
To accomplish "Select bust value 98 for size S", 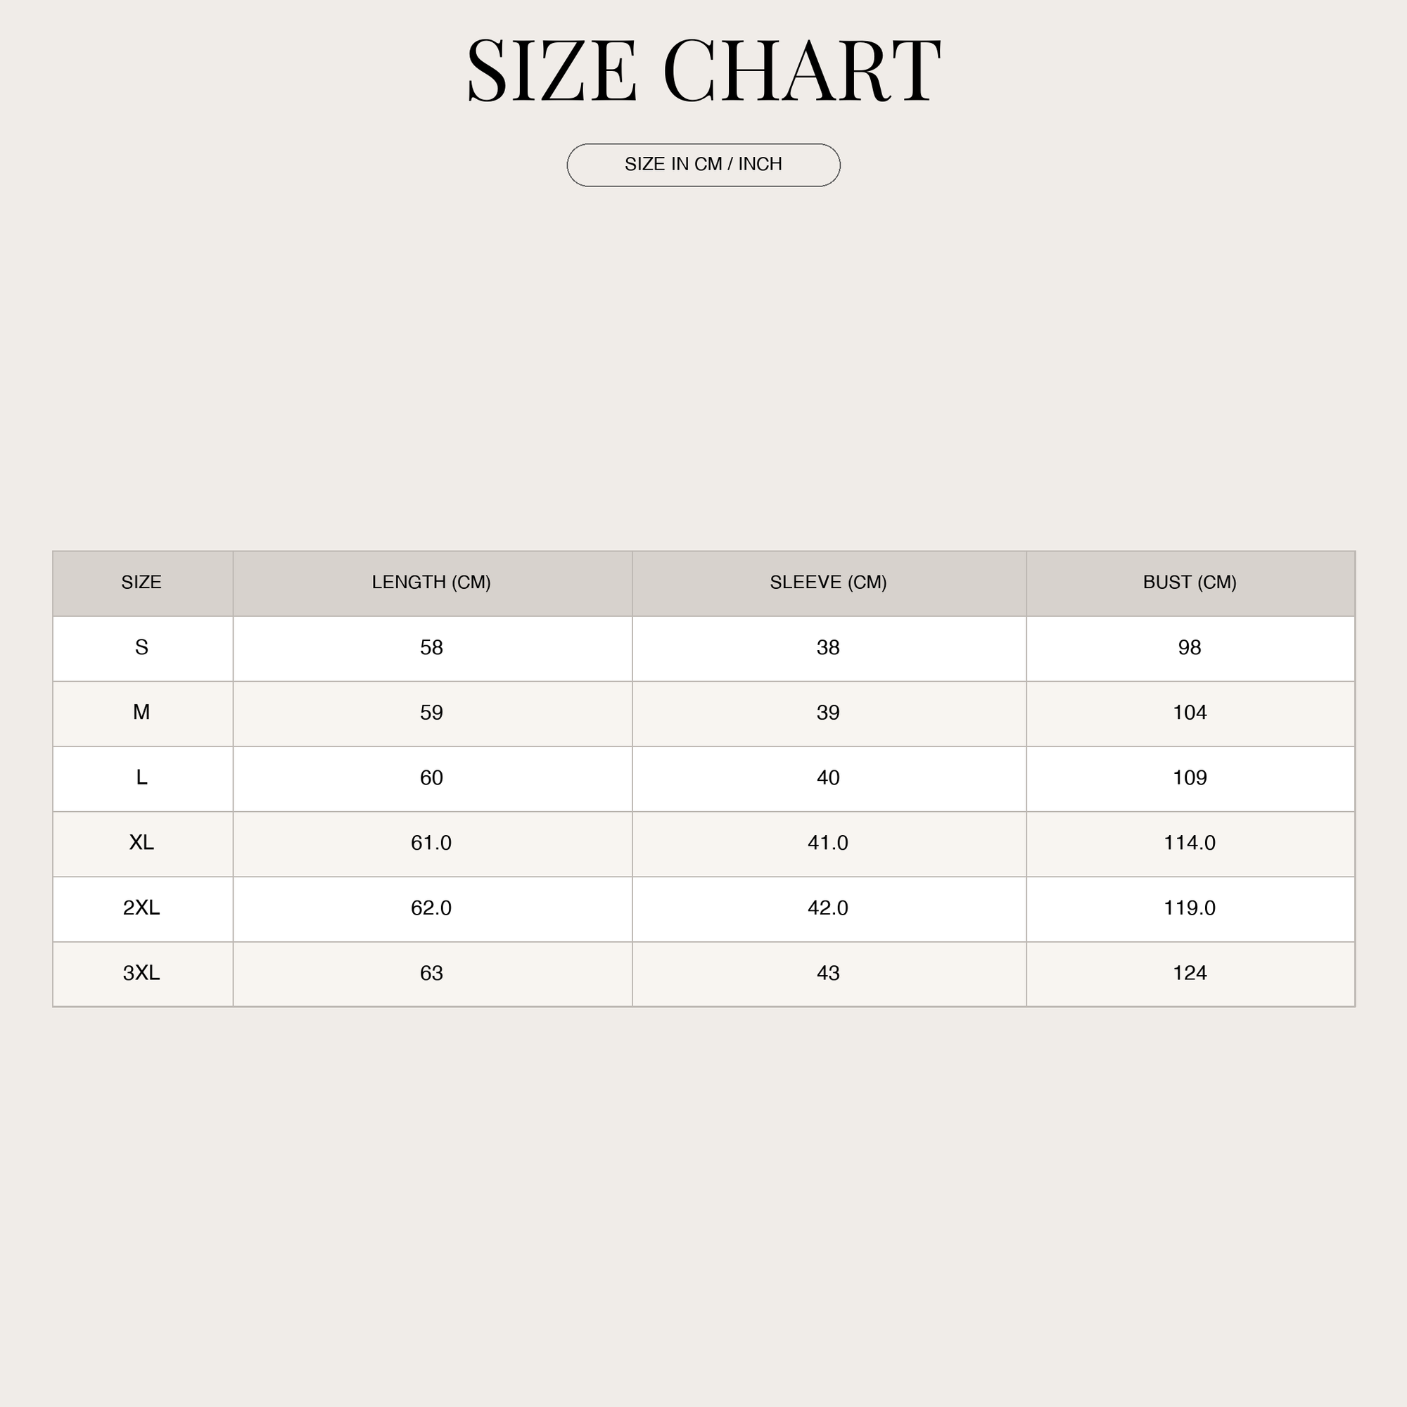I will click(1191, 648).
